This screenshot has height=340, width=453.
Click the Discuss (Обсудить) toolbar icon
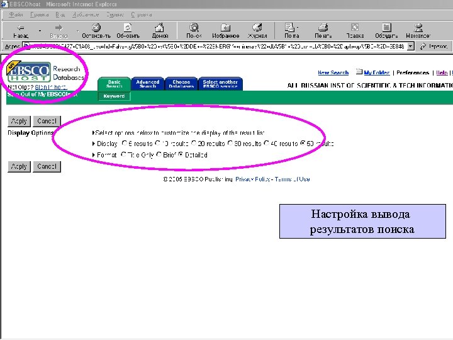tap(386, 28)
